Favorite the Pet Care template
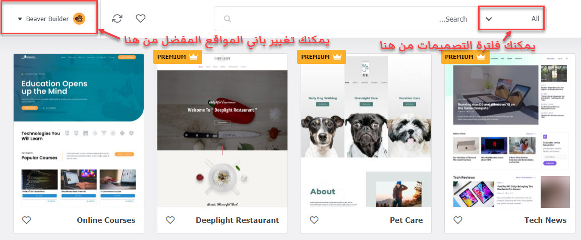This screenshot has height=240, width=581. click(314, 220)
